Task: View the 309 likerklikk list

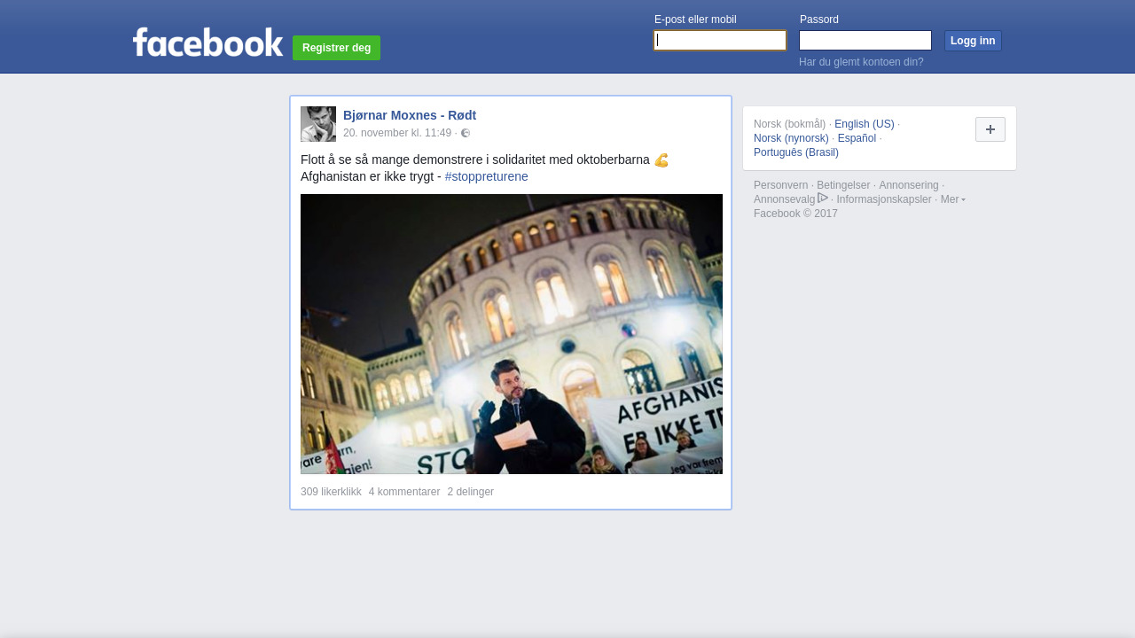Action: [331, 492]
